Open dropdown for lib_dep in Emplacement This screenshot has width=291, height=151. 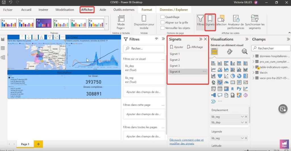pos(242,122)
